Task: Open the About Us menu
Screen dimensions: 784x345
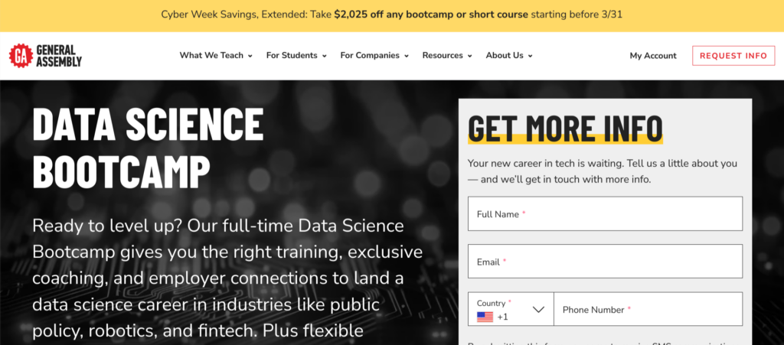Action: 505,55
